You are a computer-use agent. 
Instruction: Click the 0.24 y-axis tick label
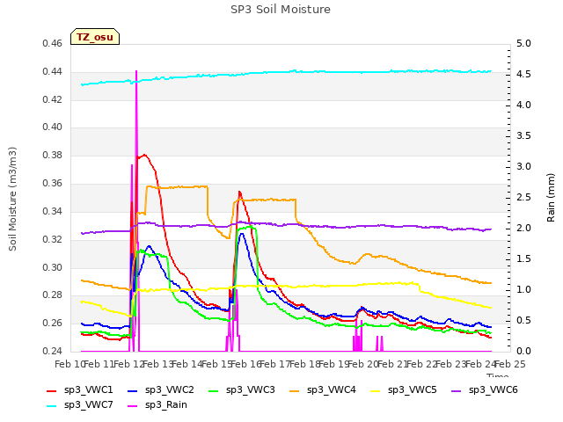53,351
